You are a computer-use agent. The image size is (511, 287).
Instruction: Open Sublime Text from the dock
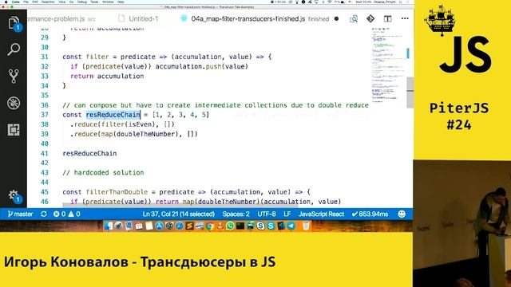click(189, 226)
